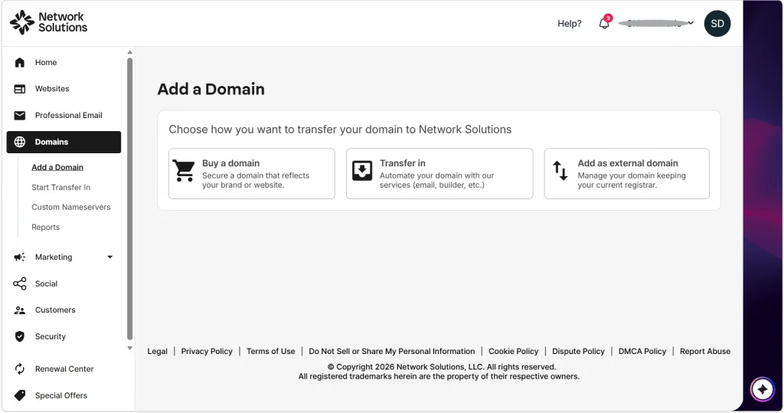This screenshot has height=413, width=784.
Task: Go to Renewal Center
Action: coord(64,369)
